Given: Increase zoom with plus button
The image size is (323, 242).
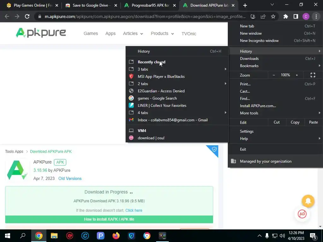Looking at the screenshot, I should [297, 75].
